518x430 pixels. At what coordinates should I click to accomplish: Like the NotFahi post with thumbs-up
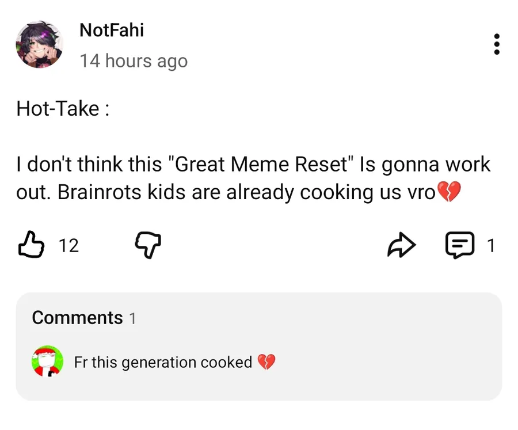coord(32,245)
